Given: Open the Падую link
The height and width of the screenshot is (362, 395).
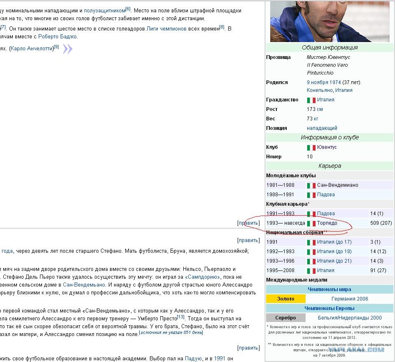Looking at the screenshot, I should coord(193,359).
